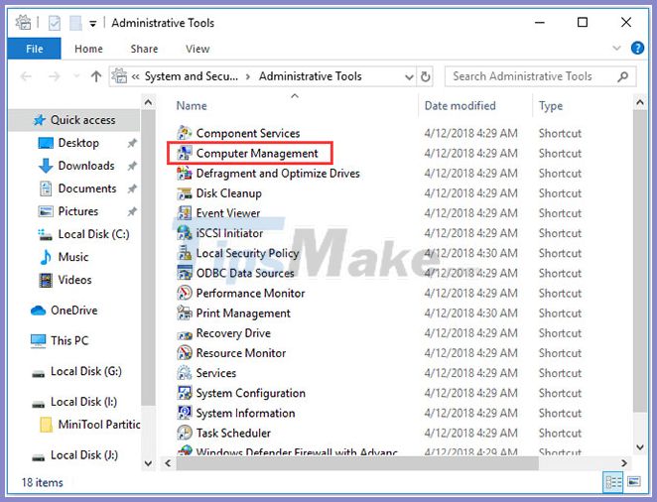657x502 pixels.
Task: Click the Computer Management shortcut icon
Action: click(x=185, y=153)
